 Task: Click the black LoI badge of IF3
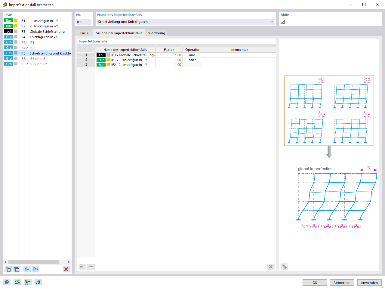coord(9,31)
